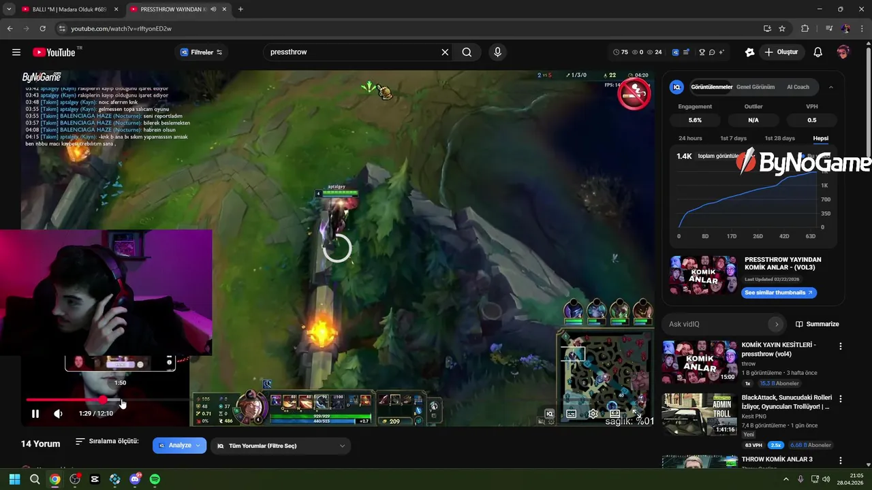Open Spotify from the taskbar
The height and width of the screenshot is (490, 872).
(155, 479)
